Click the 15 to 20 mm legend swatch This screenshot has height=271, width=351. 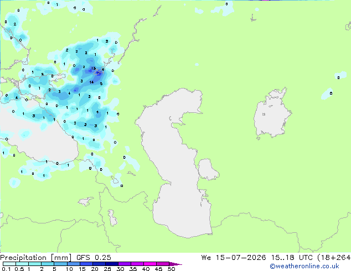(x=86, y=264)
